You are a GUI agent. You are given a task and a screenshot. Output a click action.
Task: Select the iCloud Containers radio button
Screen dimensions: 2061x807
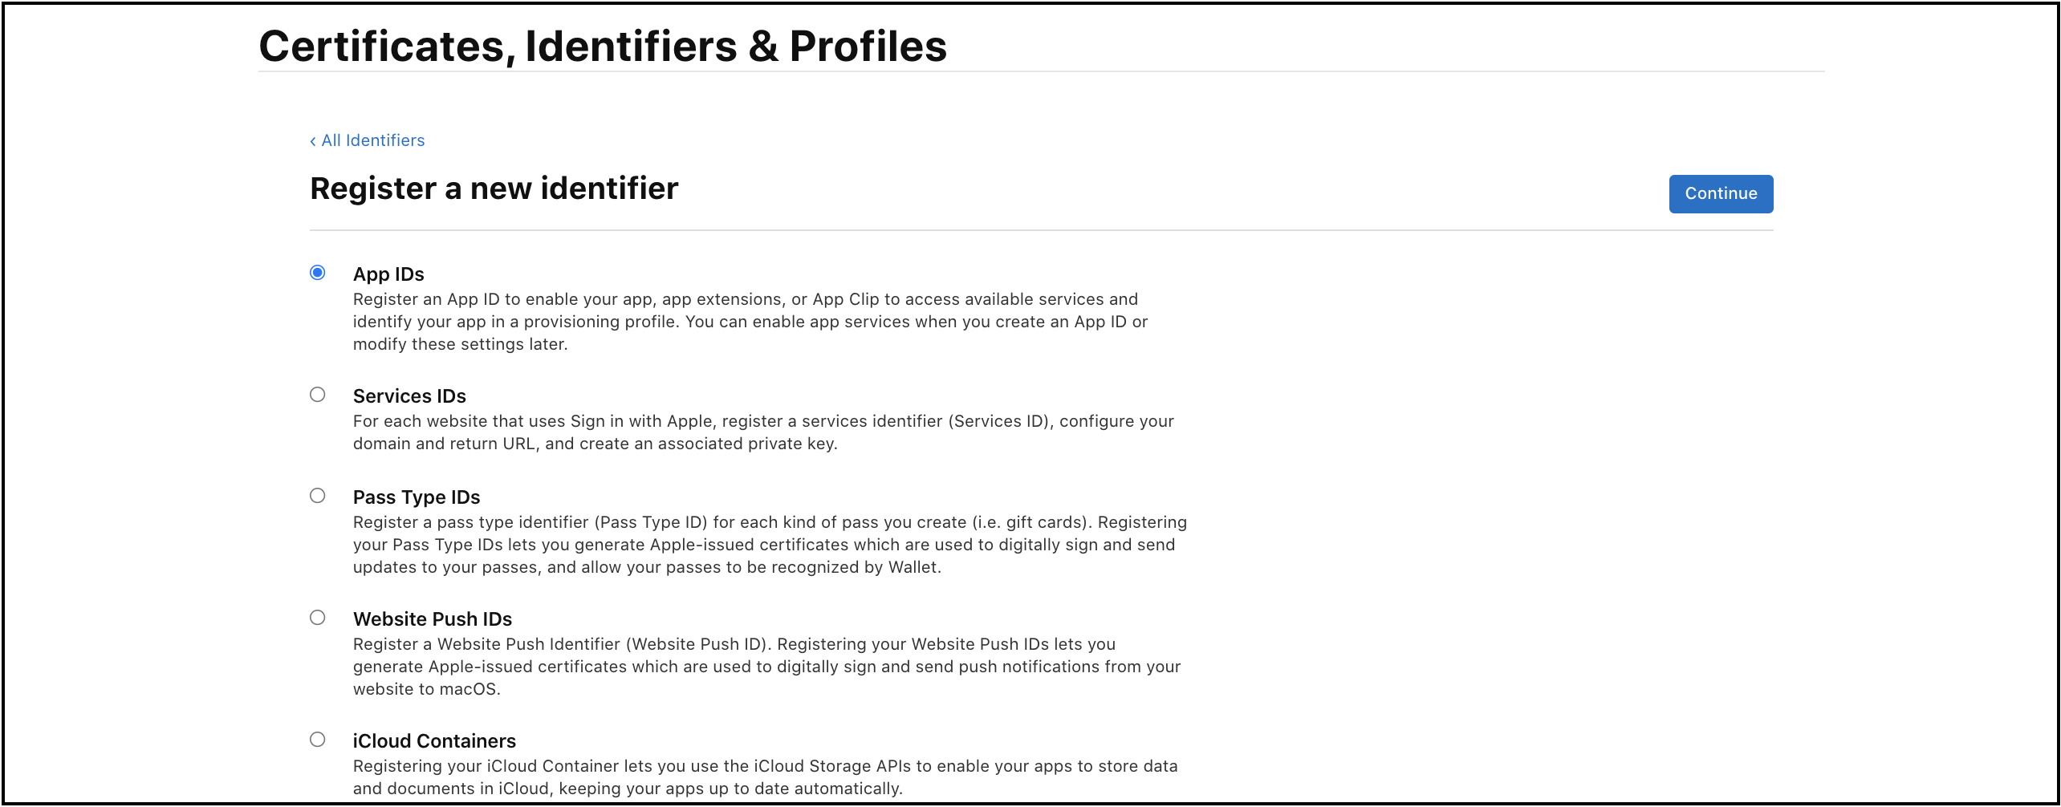pyautogui.click(x=318, y=740)
